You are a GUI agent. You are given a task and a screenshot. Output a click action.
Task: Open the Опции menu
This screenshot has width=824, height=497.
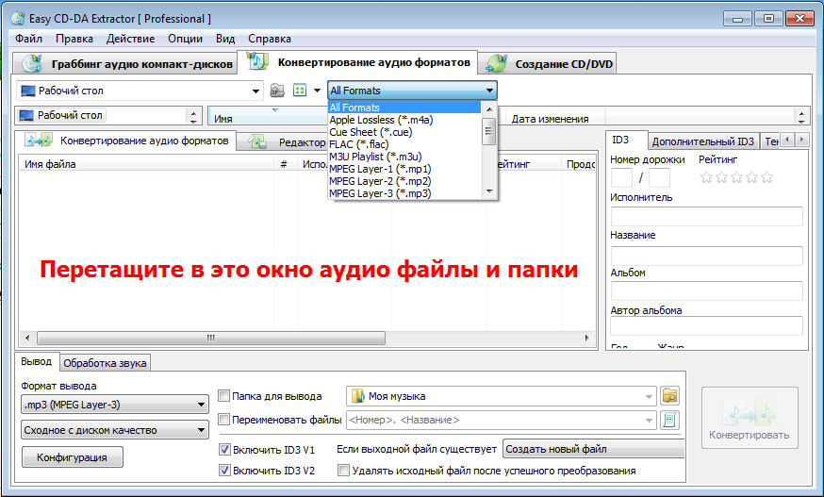(x=185, y=39)
